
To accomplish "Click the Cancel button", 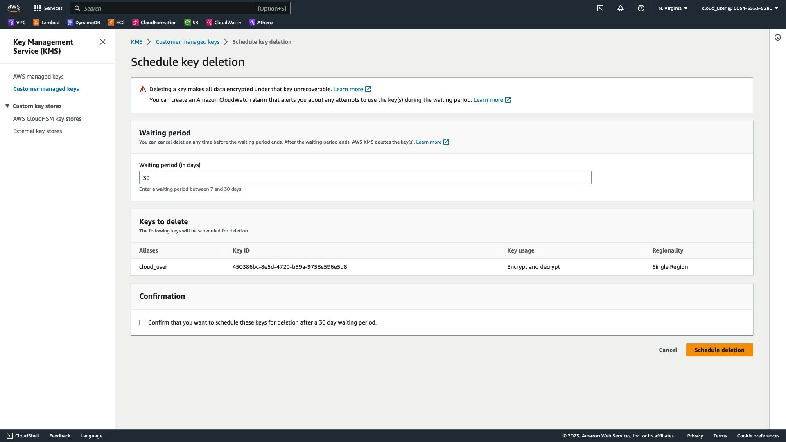I will [x=668, y=350].
